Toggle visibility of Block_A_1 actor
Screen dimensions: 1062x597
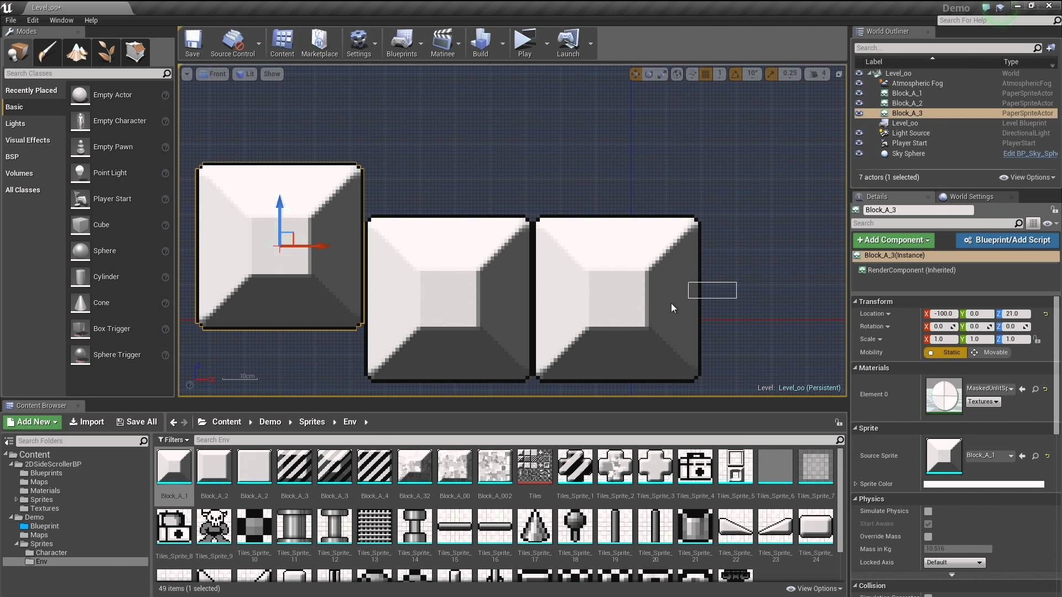[859, 93]
